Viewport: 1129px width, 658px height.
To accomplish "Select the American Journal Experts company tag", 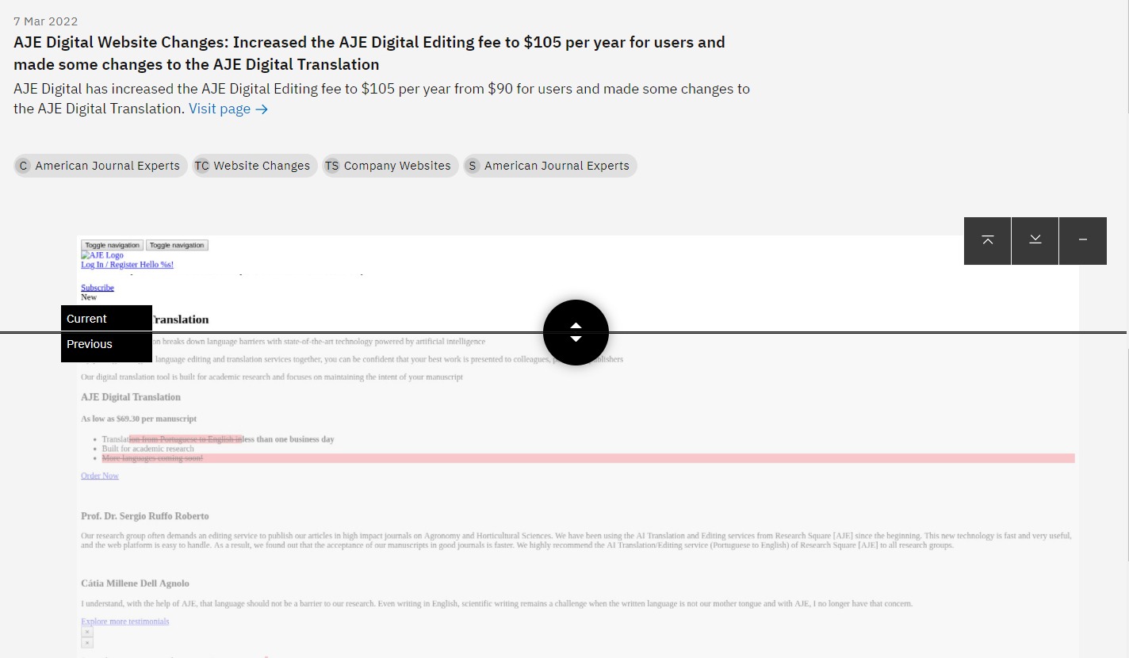I will [x=101, y=166].
